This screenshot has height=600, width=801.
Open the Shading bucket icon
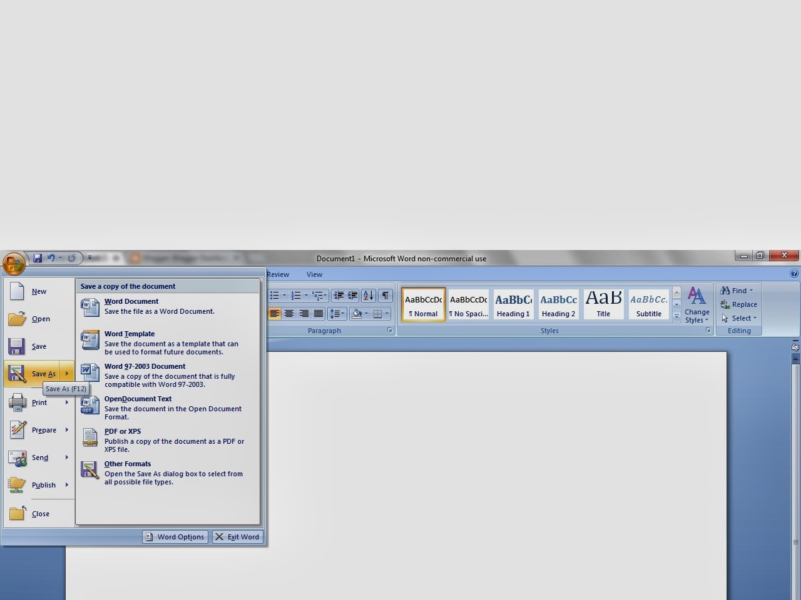coord(357,313)
